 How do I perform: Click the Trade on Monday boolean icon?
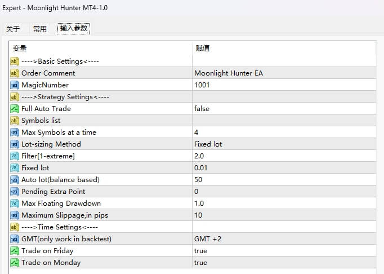15,263
